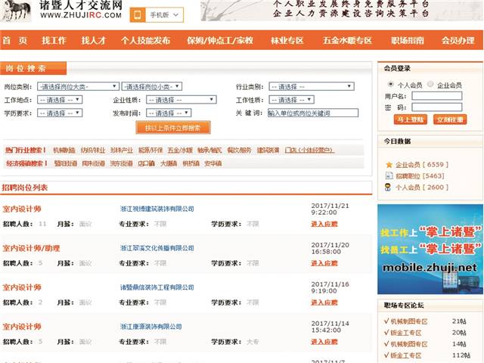This screenshot has width=484, height=363.
Task: Click the star icon beside 企业会员 count
Action: click(389, 165)
